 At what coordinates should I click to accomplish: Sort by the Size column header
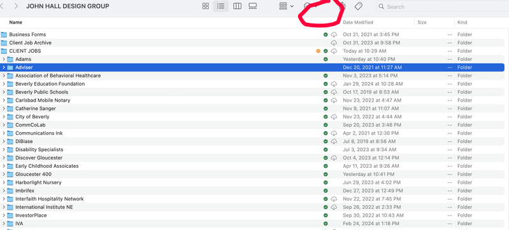pos(422,22)
